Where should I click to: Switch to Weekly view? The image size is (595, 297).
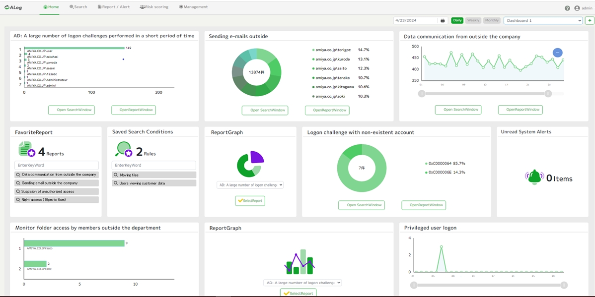tap(473, 21)
